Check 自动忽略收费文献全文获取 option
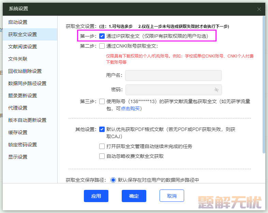 pyautogui.click(x=102, y=156)
